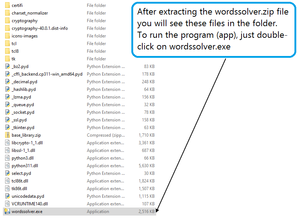This screenshot has width=297, height=221.
Task: Click the select.pyd file icon
Action: coord(7,173)
